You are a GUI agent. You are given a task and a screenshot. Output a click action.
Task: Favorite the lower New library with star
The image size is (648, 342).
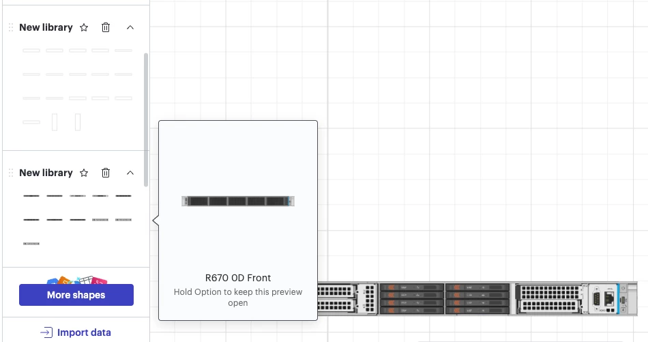(84, 173)
